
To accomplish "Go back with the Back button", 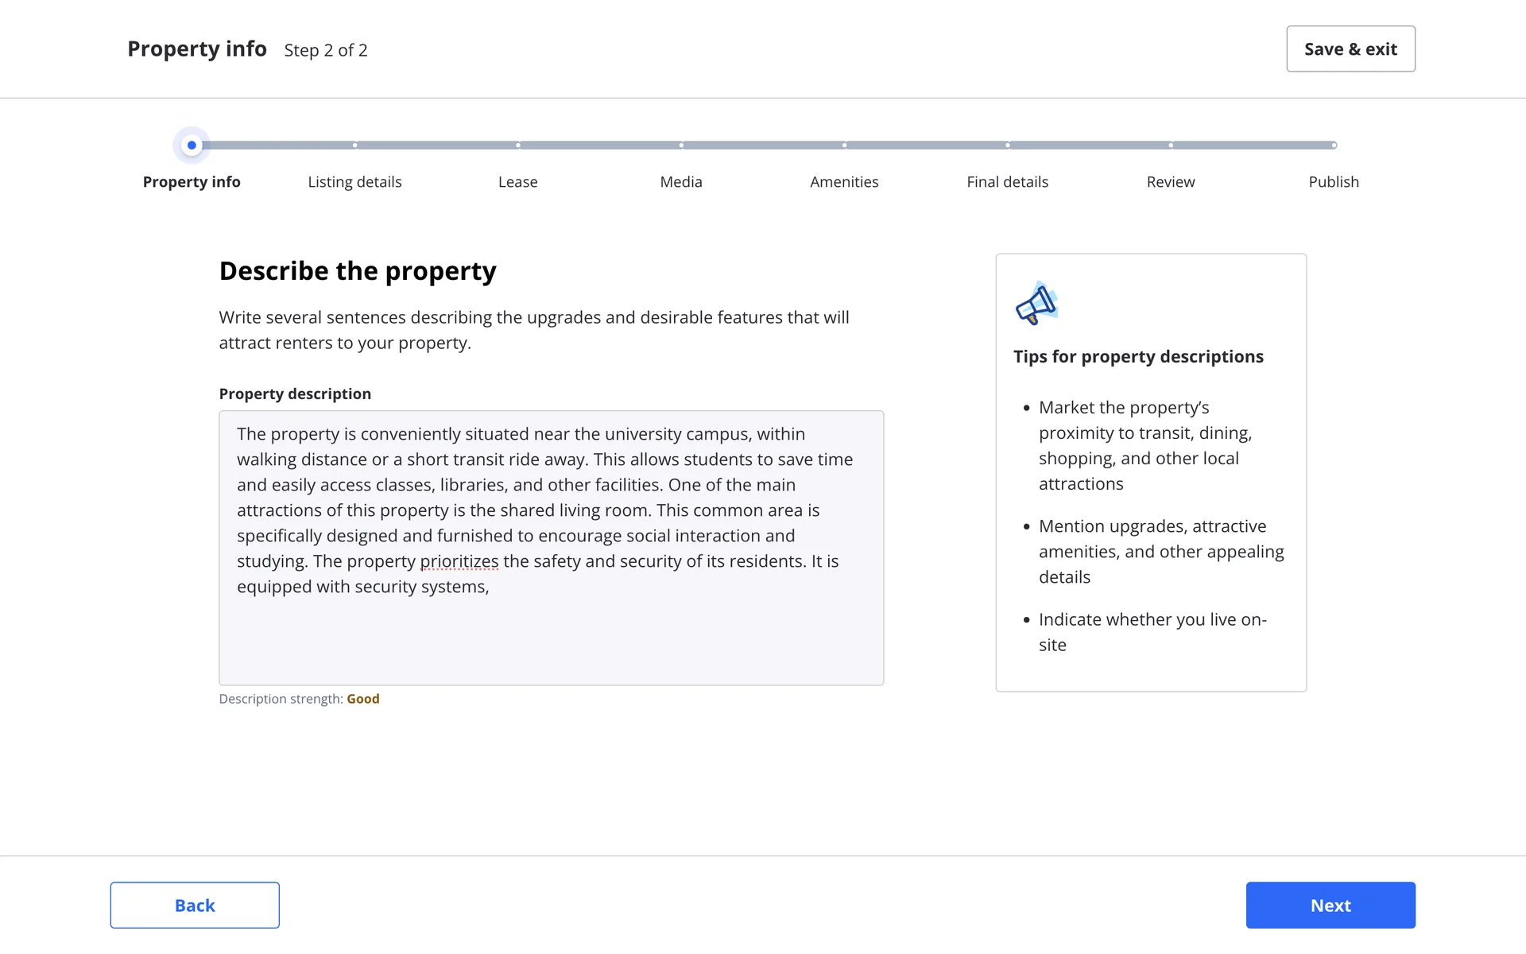I will 195,905.
